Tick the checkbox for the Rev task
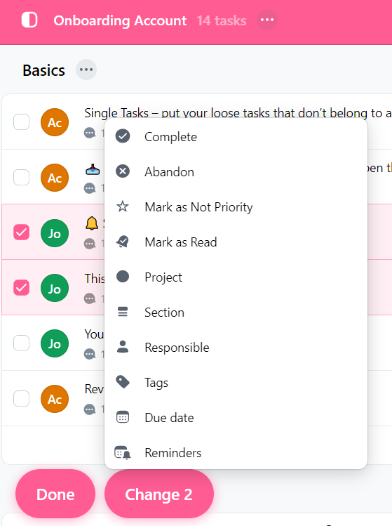Image resolution: width=392 pixels, height=526 pixels. pos(21,398)
